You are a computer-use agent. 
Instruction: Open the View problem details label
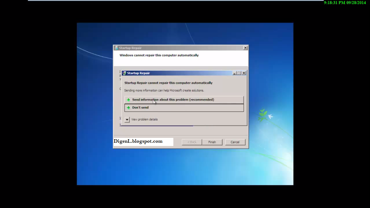[x=144, y=119]
